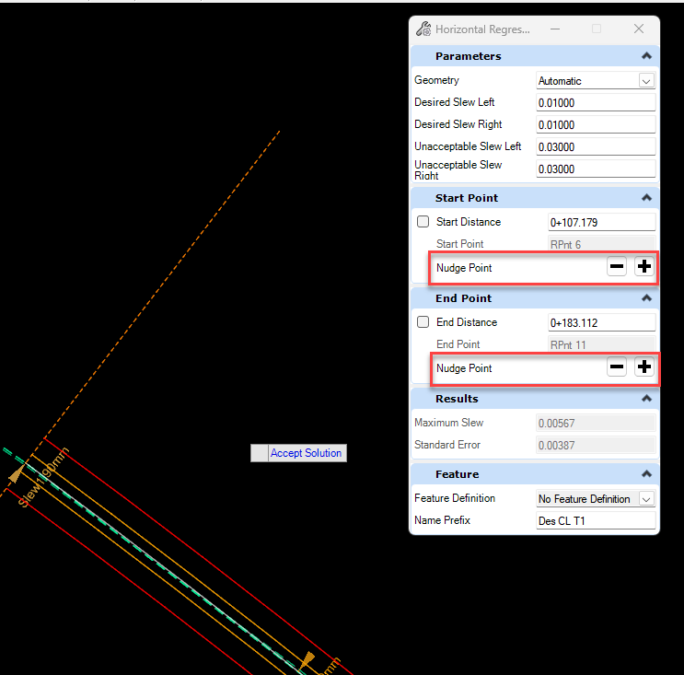The image size is (684, 675).
Task: Collapse the Start Point section
Action: point(646,198)
